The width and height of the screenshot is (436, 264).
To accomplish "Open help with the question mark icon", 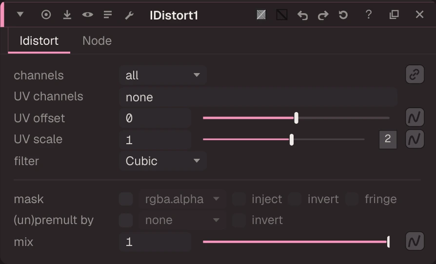I will [369, 15].
